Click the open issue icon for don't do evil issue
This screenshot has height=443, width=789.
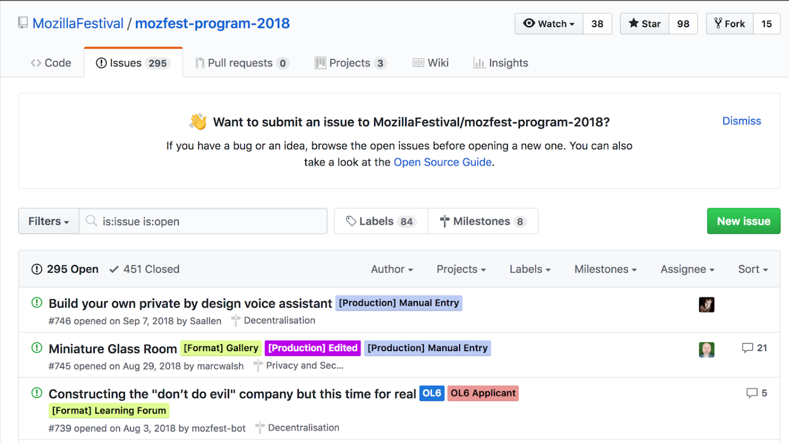click(37, 393)
